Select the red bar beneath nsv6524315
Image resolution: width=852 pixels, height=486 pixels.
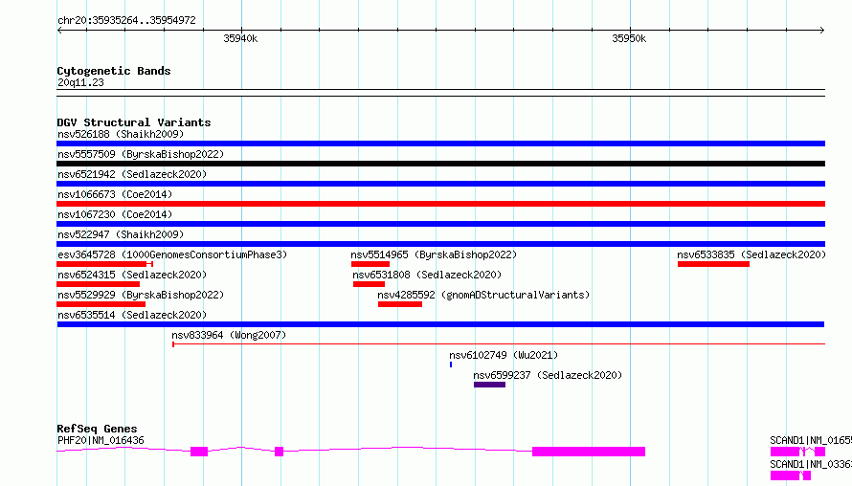99,284
